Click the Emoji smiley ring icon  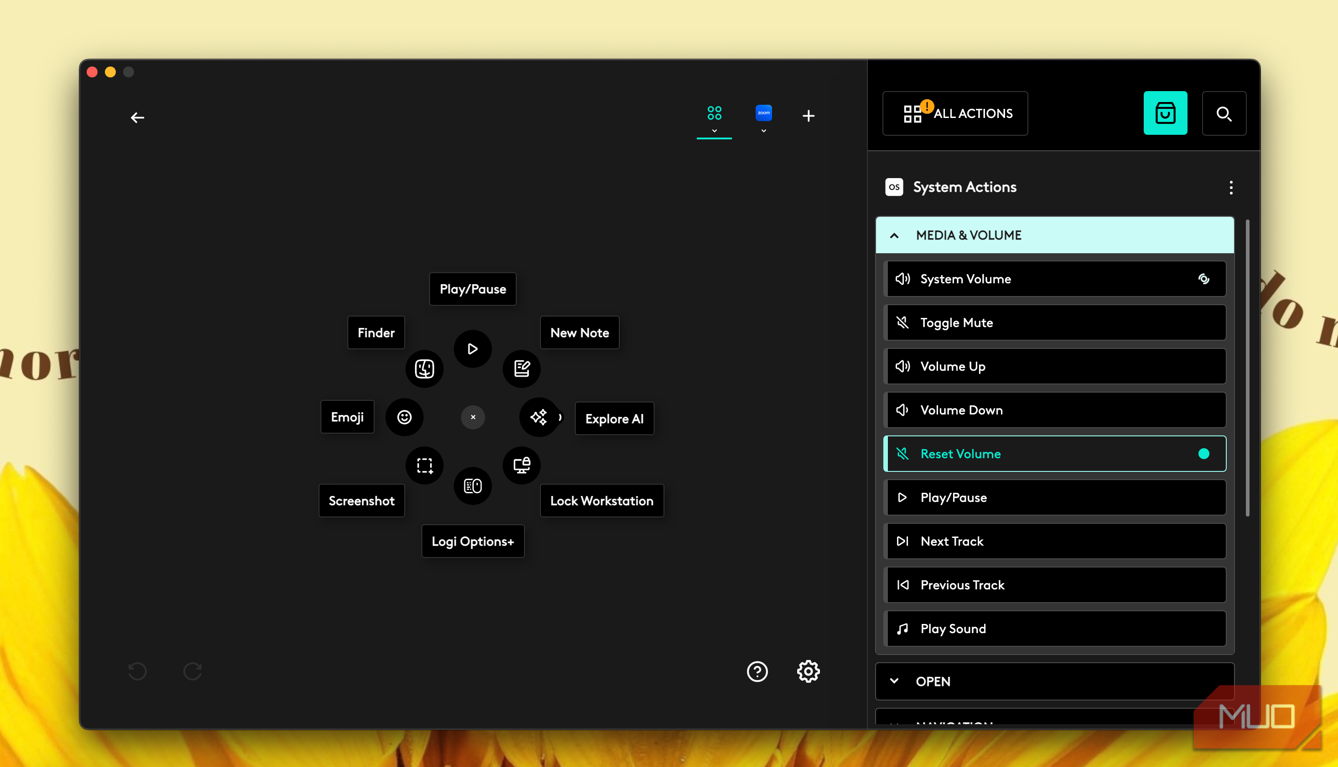[404, 417]
